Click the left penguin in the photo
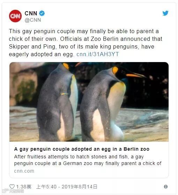 click(58, 102)
